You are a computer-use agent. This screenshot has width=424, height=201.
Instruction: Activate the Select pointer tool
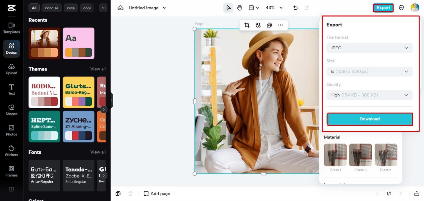[x=228, y=8]
